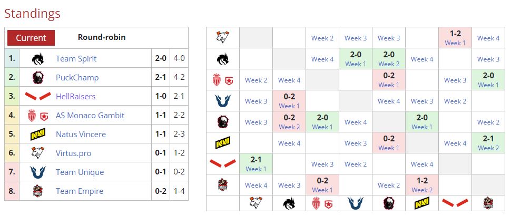Visit the Team Unique link
This screenshot has width=511, height=217.
coord(80,172)
